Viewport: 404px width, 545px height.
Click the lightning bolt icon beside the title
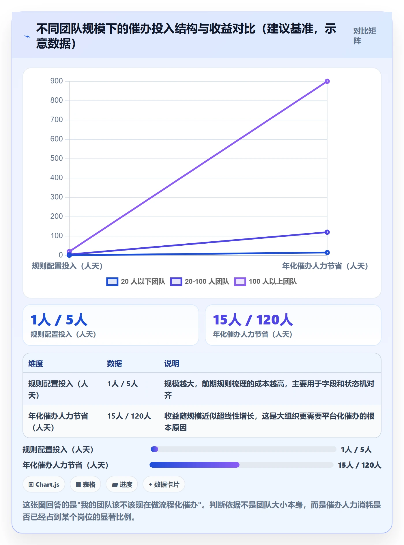pos(27,36)
